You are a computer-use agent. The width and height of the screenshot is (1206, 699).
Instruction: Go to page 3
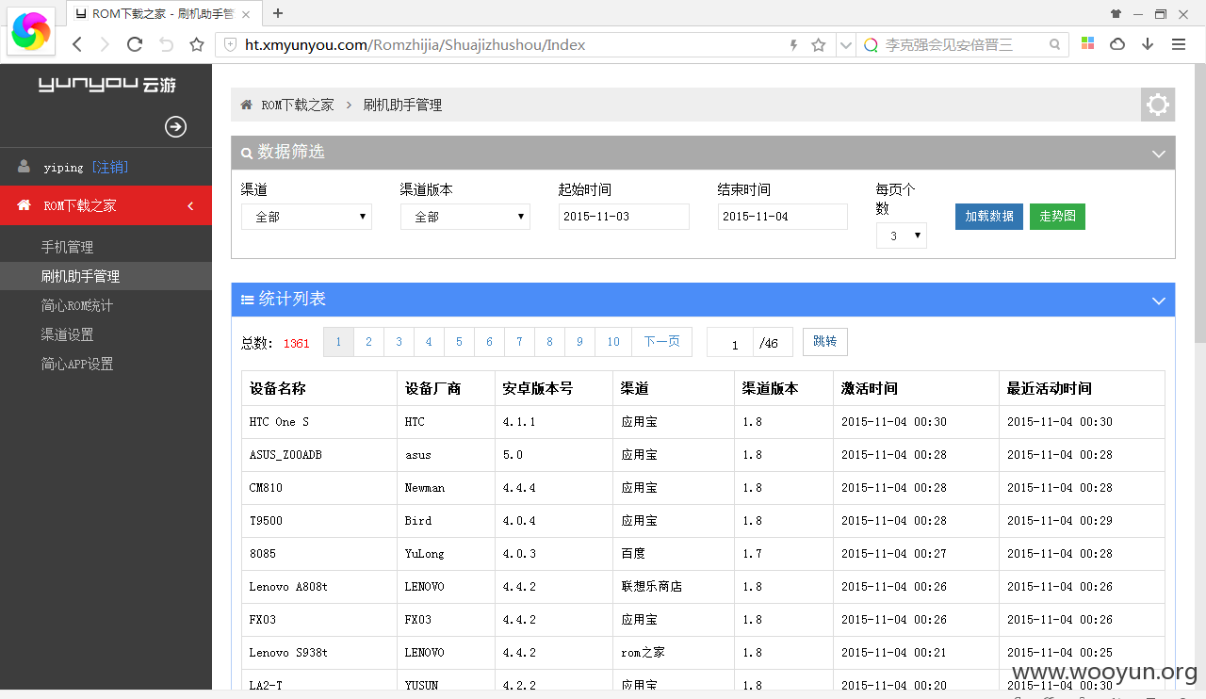(x=399, y=342)
